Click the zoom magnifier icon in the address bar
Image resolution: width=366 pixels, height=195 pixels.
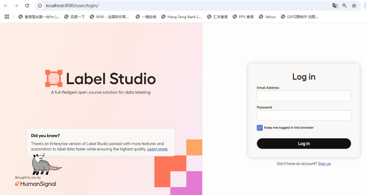pyautogui.click(x=345, y=6)
